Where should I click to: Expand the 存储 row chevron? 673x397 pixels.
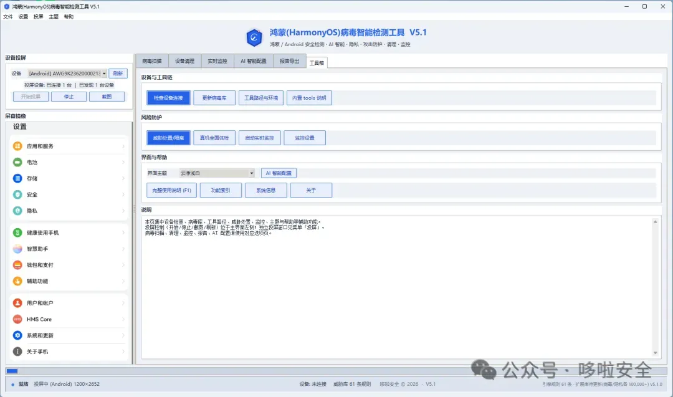pyautogui.click(x=123, y=178)
